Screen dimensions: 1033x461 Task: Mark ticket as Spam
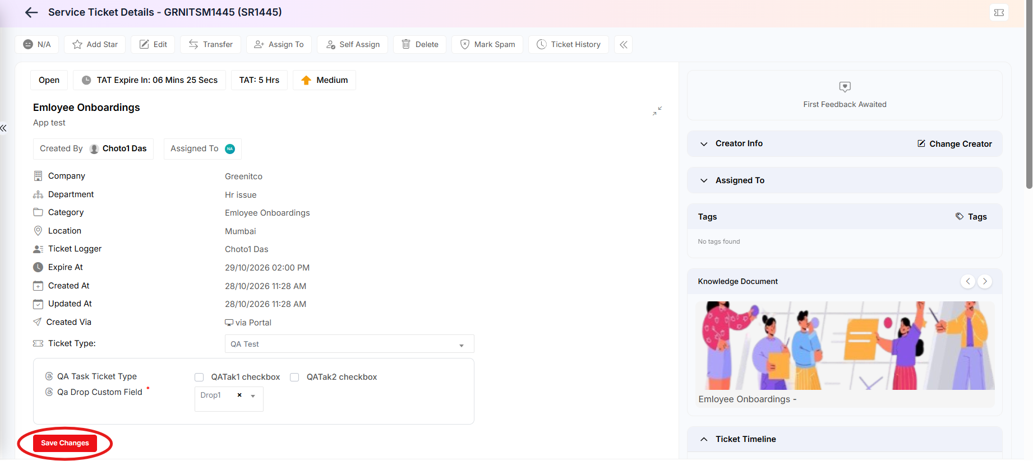coord(487,44)
